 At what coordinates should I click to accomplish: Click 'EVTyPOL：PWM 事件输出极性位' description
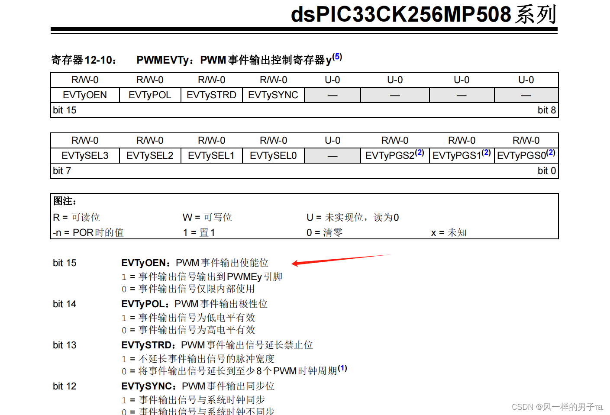[x=194, y=304]
